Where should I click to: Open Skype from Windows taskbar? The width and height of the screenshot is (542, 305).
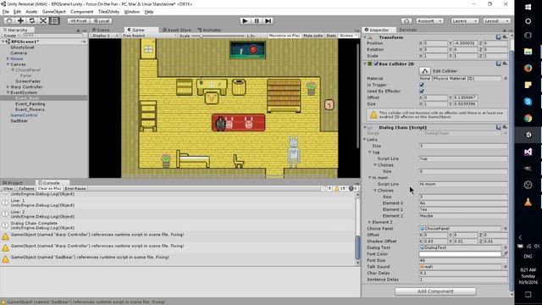[528, 102]
